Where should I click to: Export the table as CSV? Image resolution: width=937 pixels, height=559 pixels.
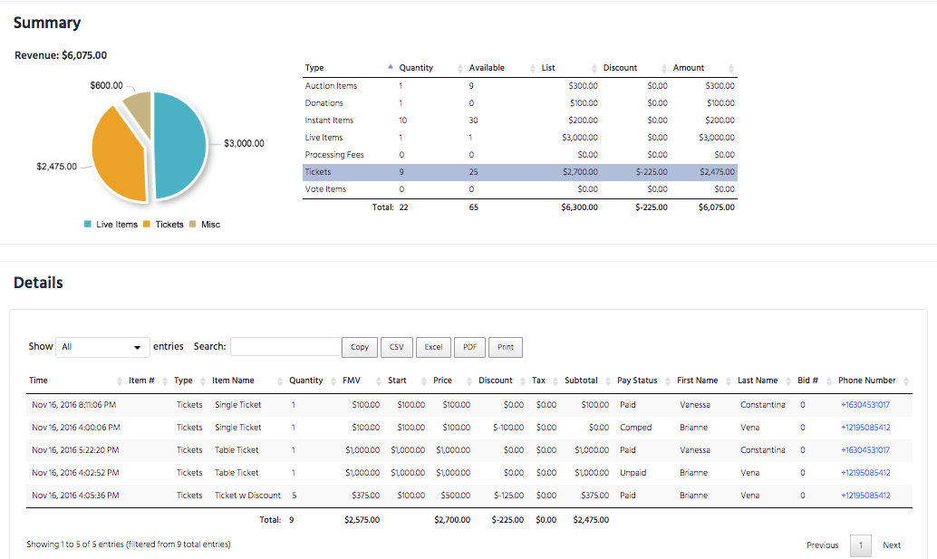(397, 347)
